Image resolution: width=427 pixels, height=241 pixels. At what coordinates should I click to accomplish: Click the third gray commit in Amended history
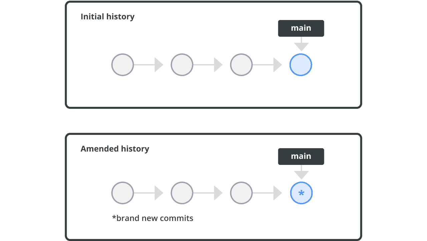[x=241, y=193]
